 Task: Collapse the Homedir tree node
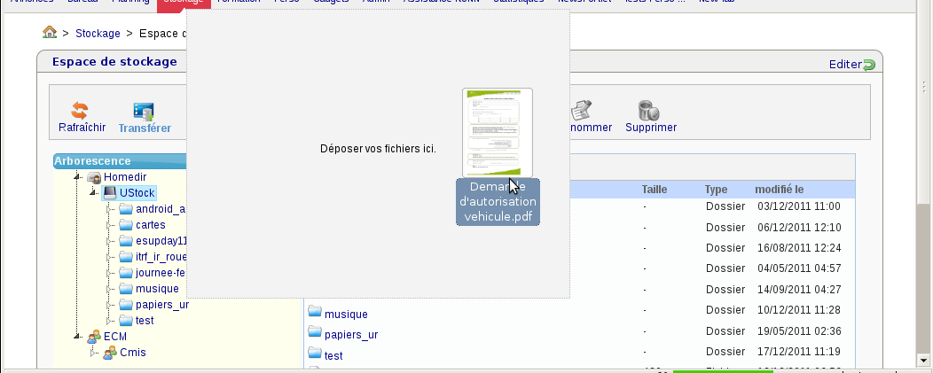pyautogui.click(x=78, y=177)
